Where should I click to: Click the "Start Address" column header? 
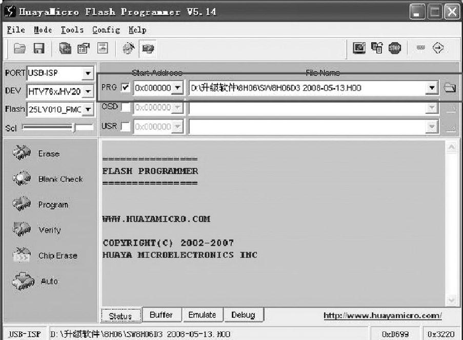coord(157,73)
